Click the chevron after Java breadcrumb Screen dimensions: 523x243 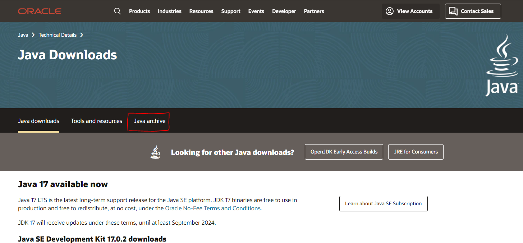tap(33, 35)
